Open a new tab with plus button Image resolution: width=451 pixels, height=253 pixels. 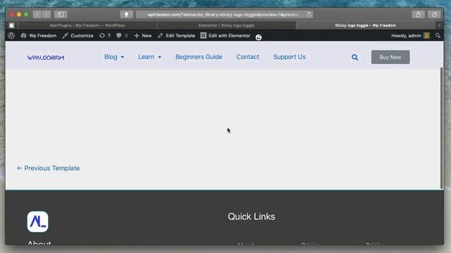point(439,25)
